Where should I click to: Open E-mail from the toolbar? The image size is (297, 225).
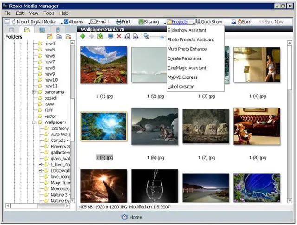click(x=99, y=22)
